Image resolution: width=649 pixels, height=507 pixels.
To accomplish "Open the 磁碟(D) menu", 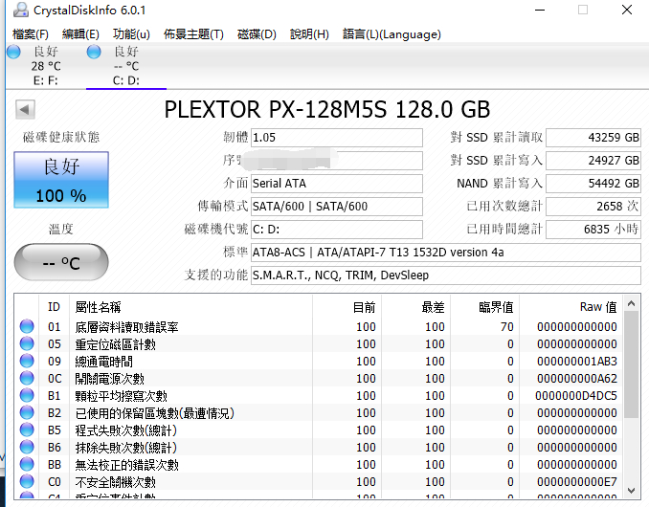I will [257, 33].
